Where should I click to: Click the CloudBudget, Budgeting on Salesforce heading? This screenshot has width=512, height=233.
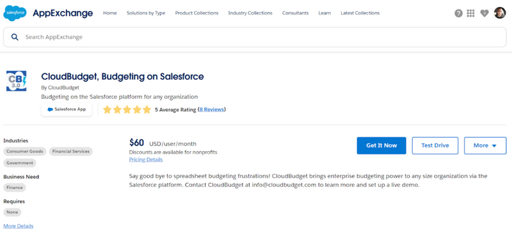pos(122,77)
